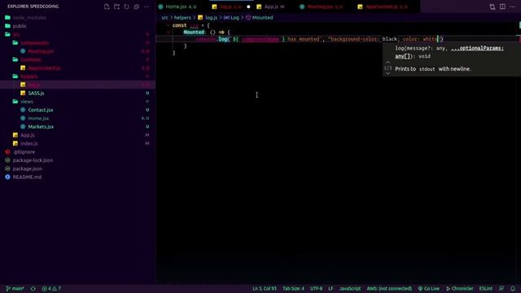
Task: Show next signature in parameter hint
Action: 387,74
